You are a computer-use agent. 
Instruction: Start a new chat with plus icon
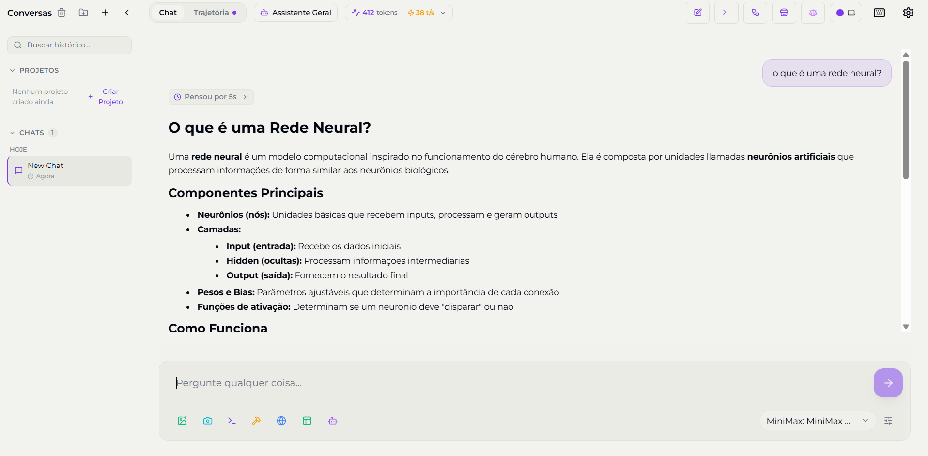coord(105,13)
